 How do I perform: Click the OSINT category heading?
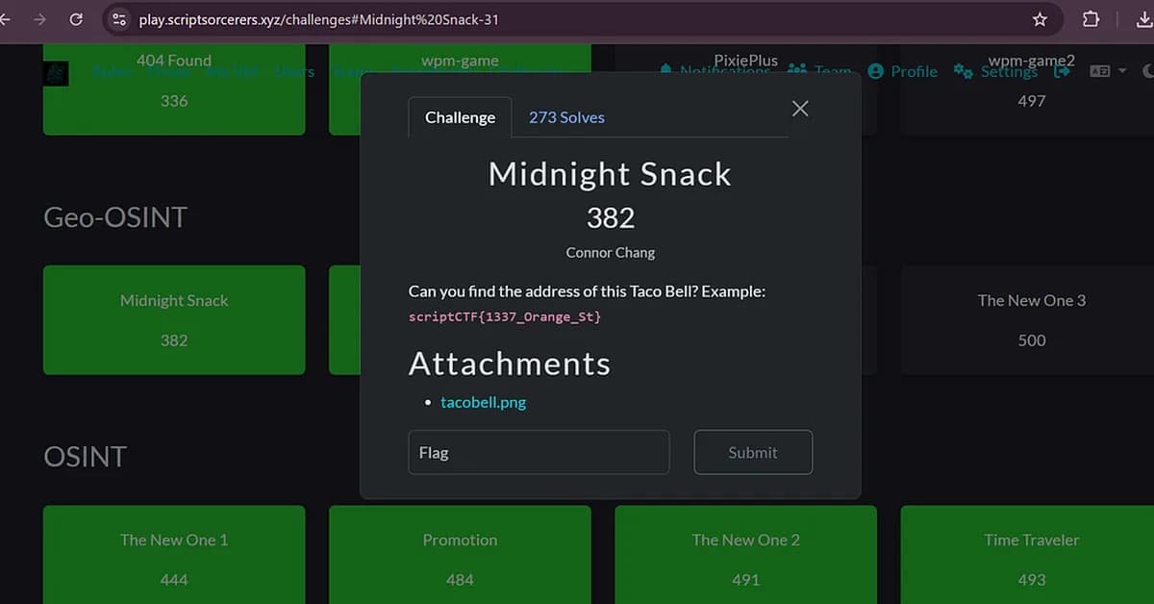click(85, 456)
